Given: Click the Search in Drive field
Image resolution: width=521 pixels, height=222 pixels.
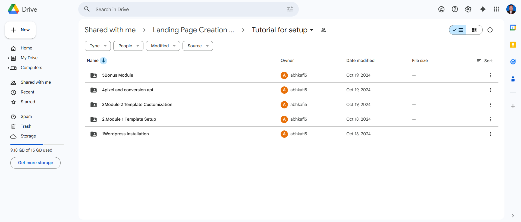Looking at the screenshot, I should click(187, 10).
